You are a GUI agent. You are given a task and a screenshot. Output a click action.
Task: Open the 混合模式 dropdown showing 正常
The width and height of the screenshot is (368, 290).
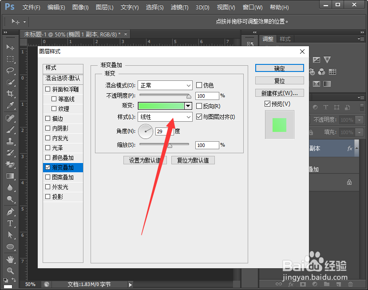click(x=165, y=85)
